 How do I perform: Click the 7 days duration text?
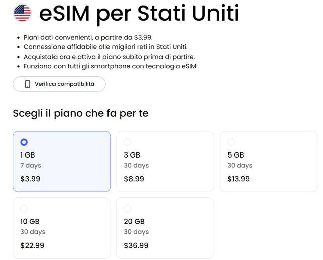31,165
